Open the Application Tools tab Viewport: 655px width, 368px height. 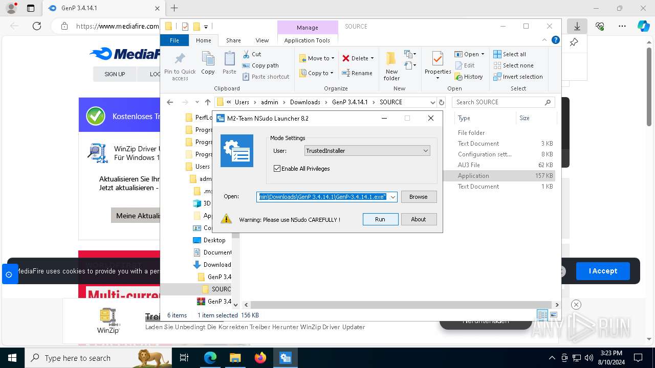tap(307, 40)
